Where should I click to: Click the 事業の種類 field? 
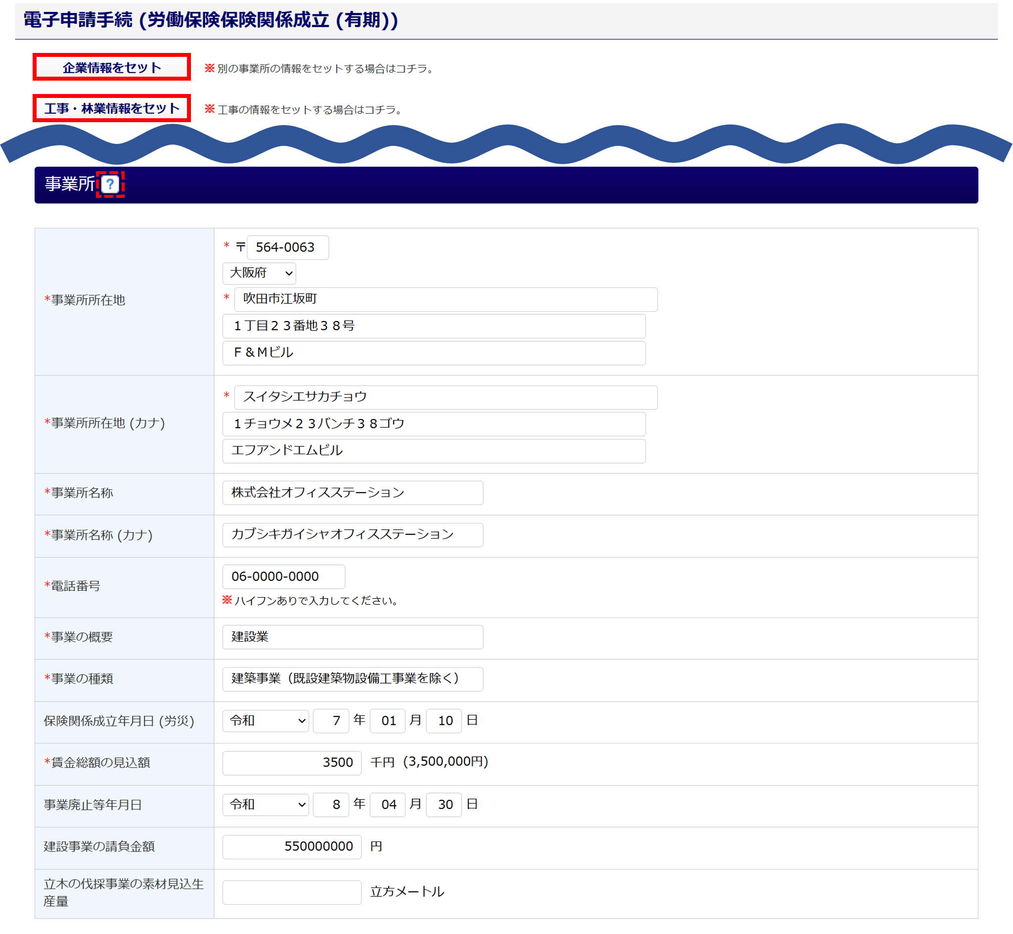(352, 679)
